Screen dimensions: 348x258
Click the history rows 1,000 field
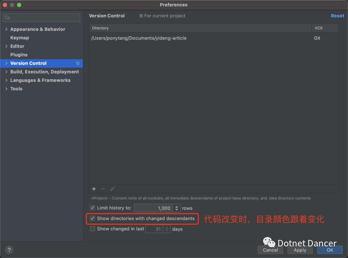tap(154, 208)
